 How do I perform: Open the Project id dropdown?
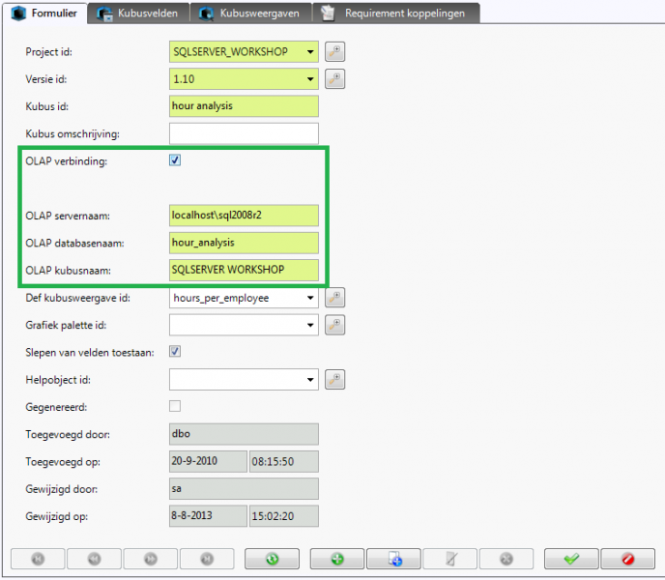point(310,52)
